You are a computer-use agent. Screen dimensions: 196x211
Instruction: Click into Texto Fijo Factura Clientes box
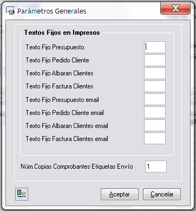(155, 86)
